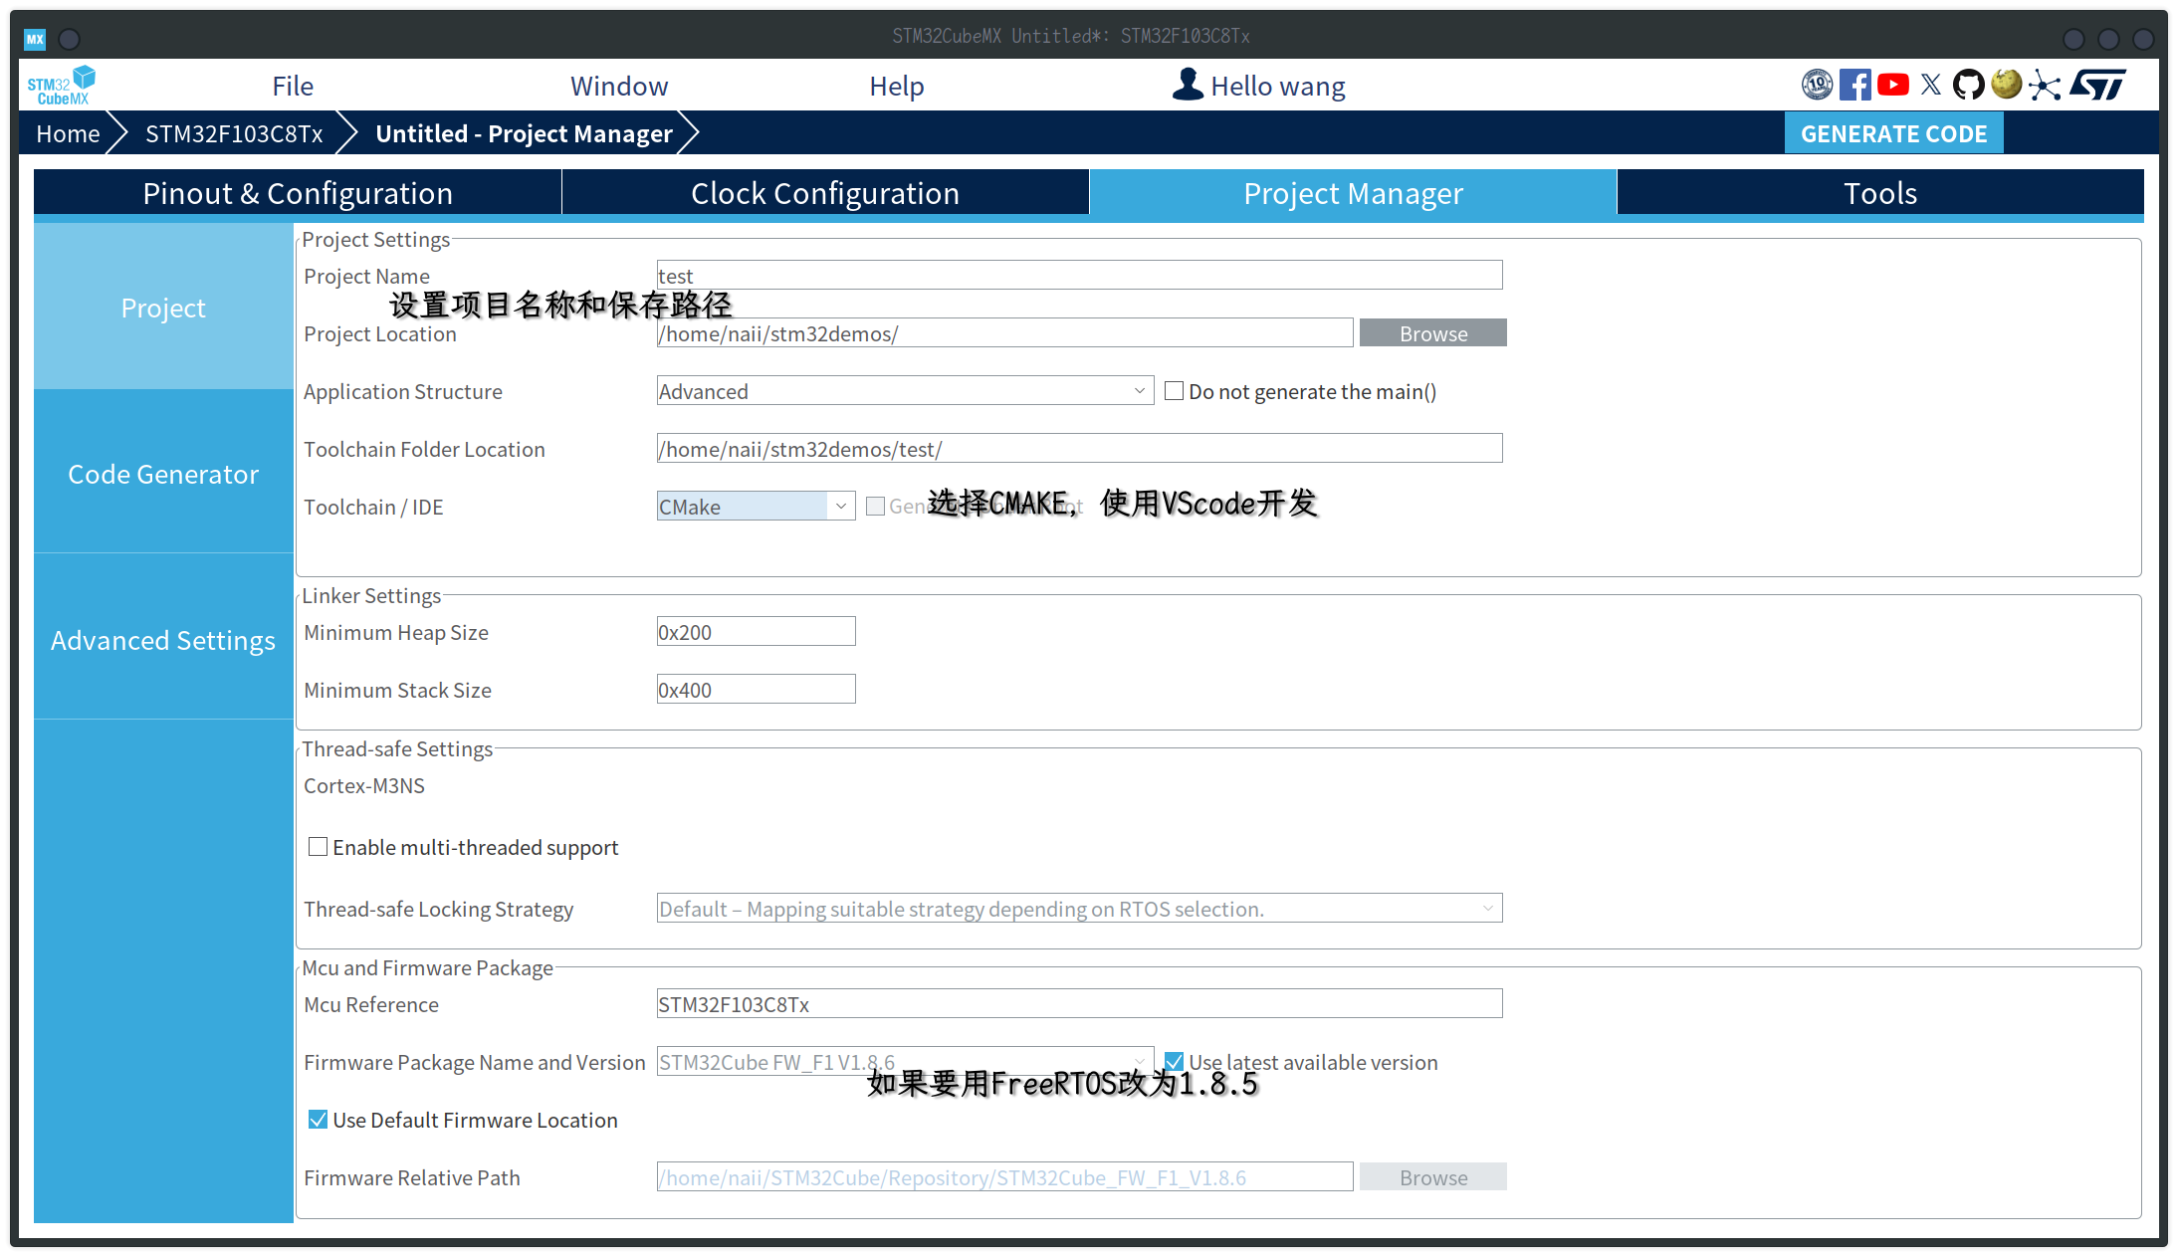This screenshot has height=1257, width=2178.
Task: Open Firmware Package Name and Version dropdown
Action: click(x=905, y=1062)
